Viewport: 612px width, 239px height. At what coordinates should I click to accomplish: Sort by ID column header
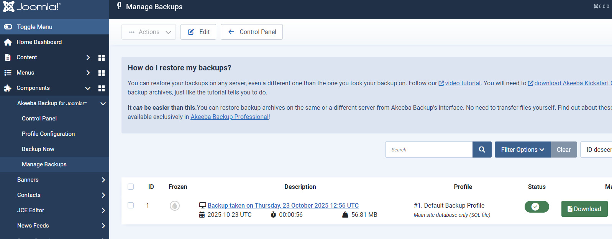(x=151, y=187)
